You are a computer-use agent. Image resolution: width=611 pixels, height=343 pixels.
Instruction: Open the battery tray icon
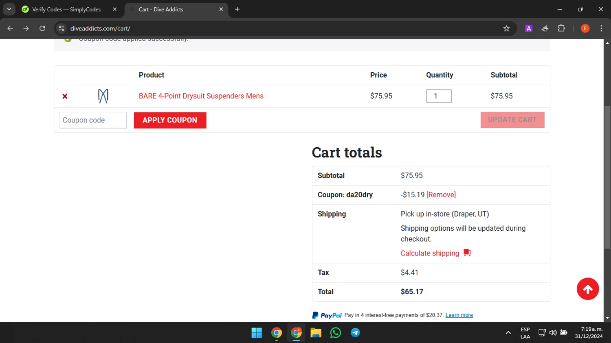point(564,333)
